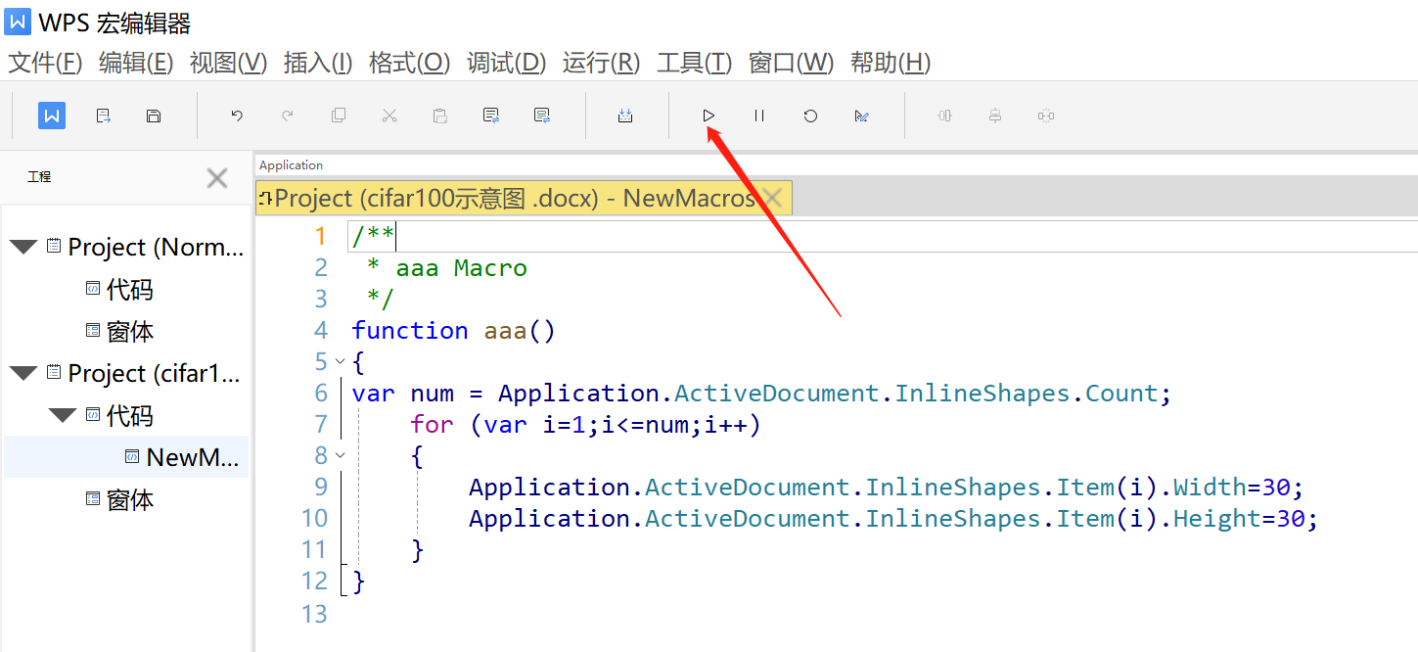
Task: Pause macro execution
Action: tap(759, 116)
